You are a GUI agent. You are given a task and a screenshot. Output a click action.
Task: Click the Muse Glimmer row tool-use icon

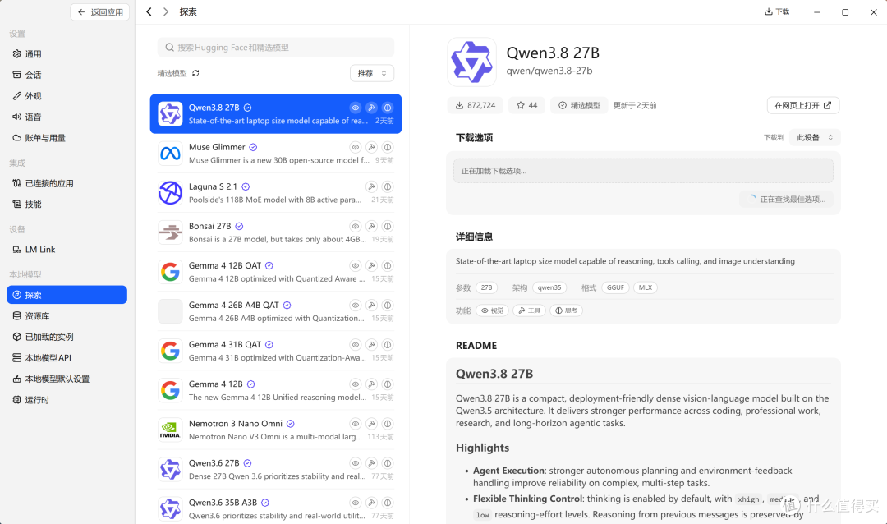pyautogui.click(x=372, y=147)
